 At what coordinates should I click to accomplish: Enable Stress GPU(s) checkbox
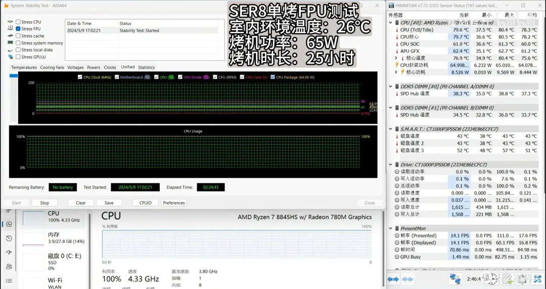tap(18, 57)
